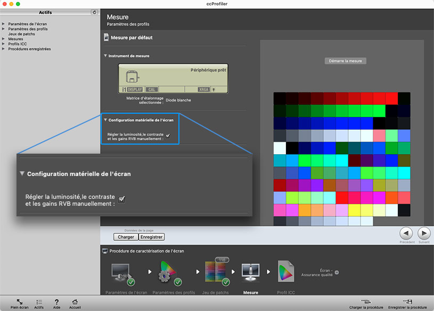Click the Actifs list icon in bottom toolbar
This screenshot has width=434, height=311.
pyautogui.click(x=39, y=302)
